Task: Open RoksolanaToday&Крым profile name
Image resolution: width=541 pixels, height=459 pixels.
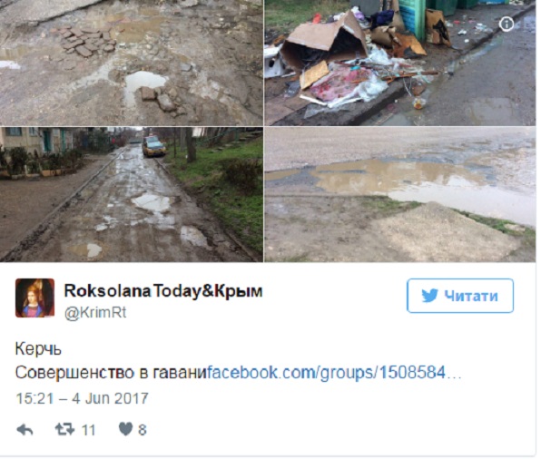Action: point(163,291)
